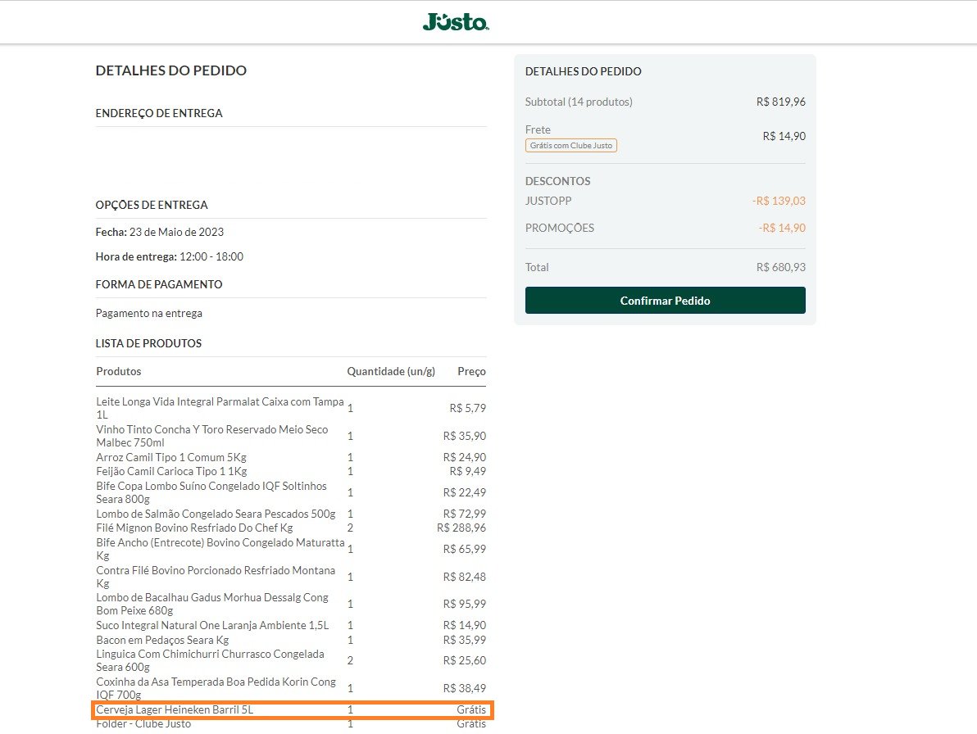Select the order total R$ 680,93
The image size is (977, 734).
(781, 267)
